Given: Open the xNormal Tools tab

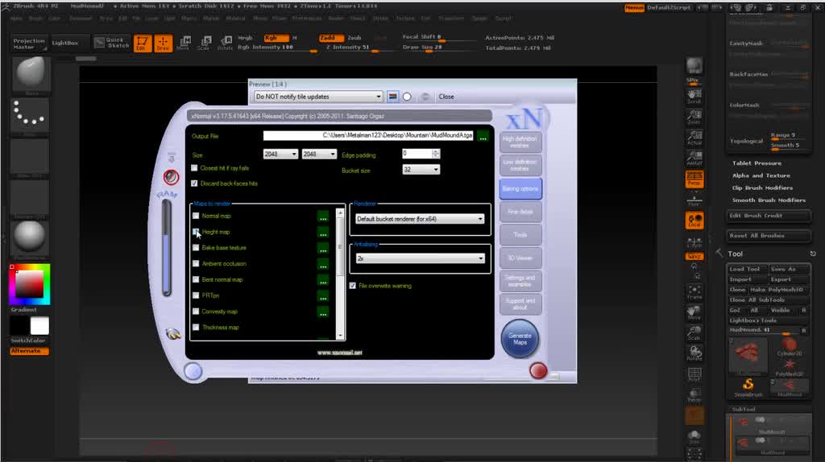Looking at the screenshot, I should point(520,235).
